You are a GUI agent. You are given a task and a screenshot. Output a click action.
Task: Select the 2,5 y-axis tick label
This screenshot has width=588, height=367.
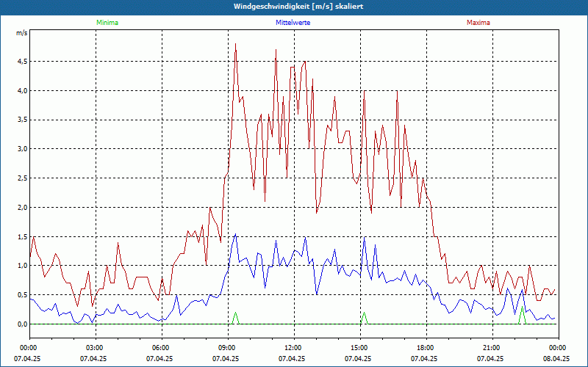click(x=21, y=178)
